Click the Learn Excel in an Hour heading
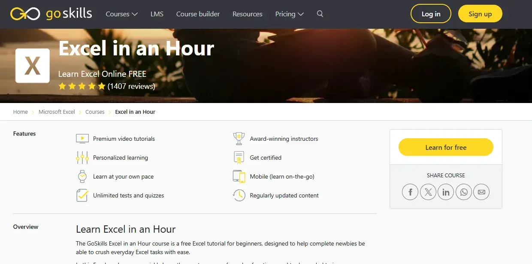Screen dimensions: 532x264 pyautogui.click(x=126, y=229)
